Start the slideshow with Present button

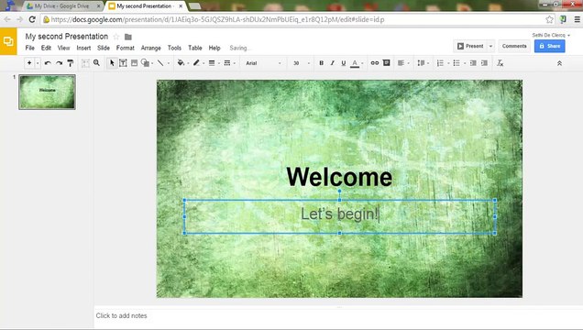click(x=470, y=46)
